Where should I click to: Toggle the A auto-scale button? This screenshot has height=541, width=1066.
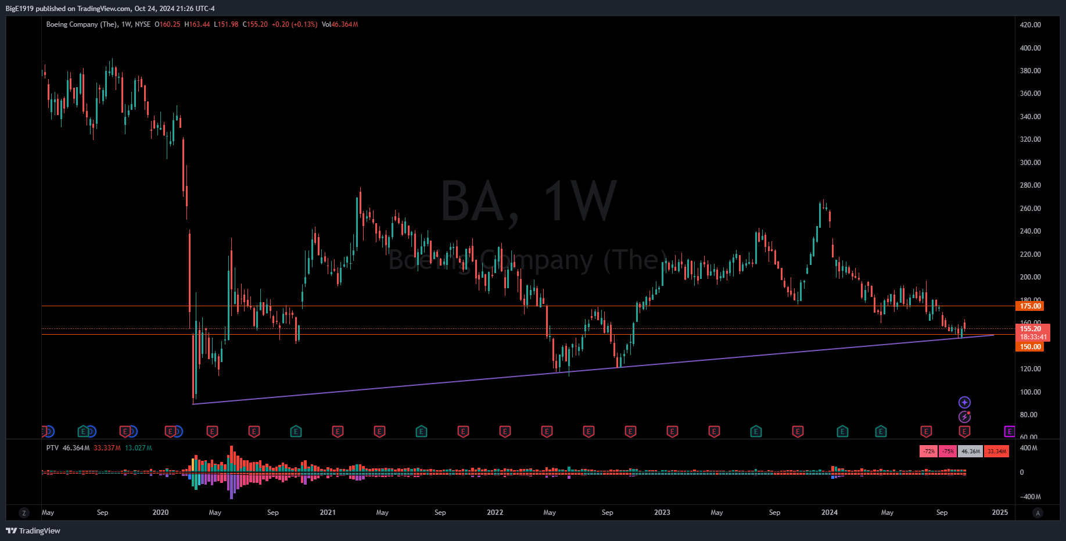pyautogui.click(x=1038, y=513)
